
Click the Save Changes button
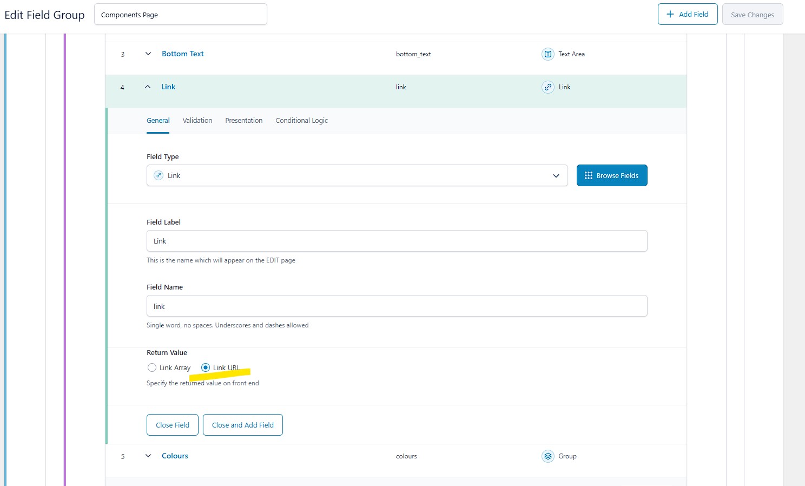752,15
